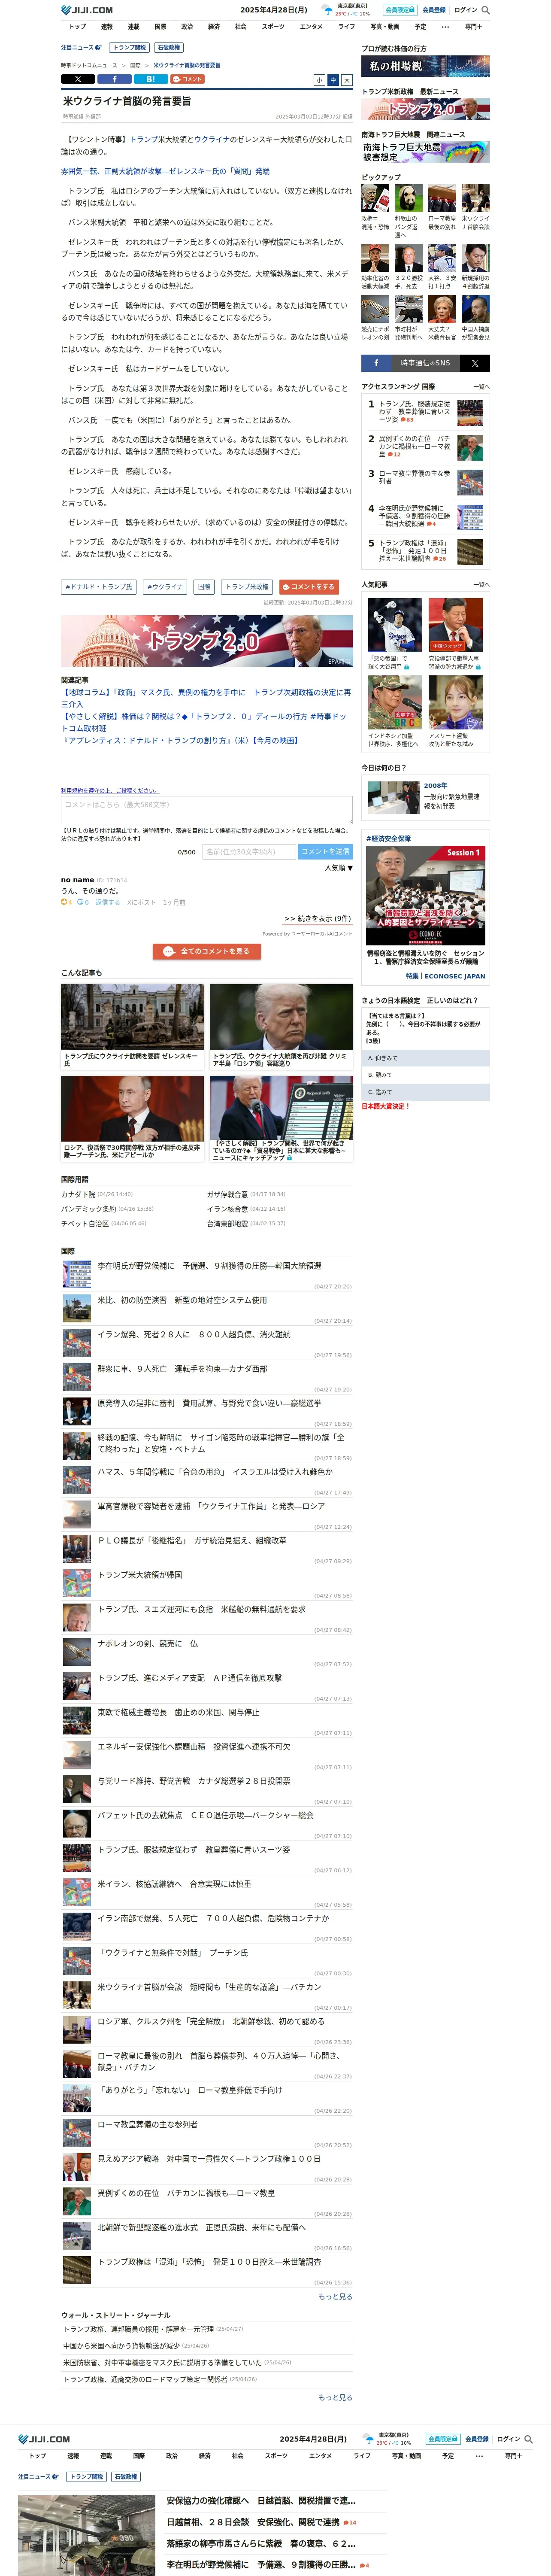Open the 南海トラフ巨大地震 被害想定 banner
Viewport: 551px width, 2576px height.
(426, 152)
